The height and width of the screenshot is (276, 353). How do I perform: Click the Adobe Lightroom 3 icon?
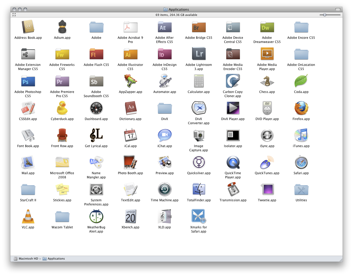pos(199,54)
